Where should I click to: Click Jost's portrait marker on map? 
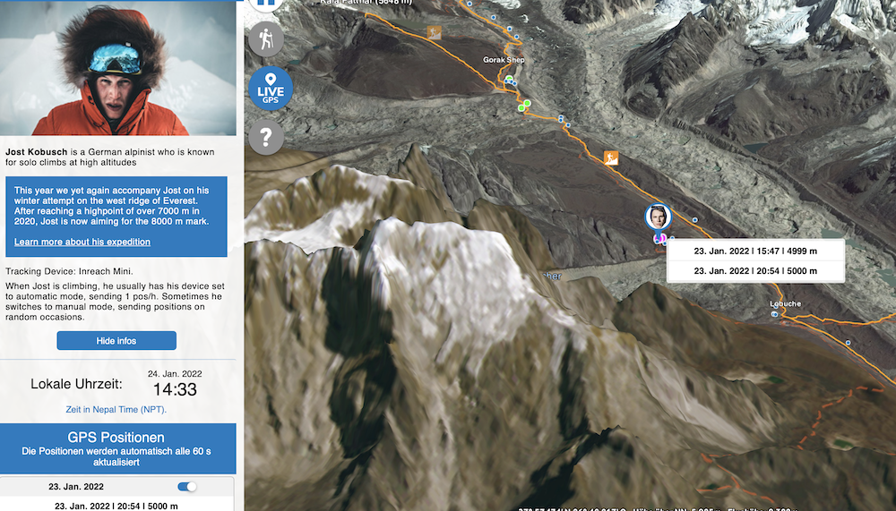tap(658, 217)
